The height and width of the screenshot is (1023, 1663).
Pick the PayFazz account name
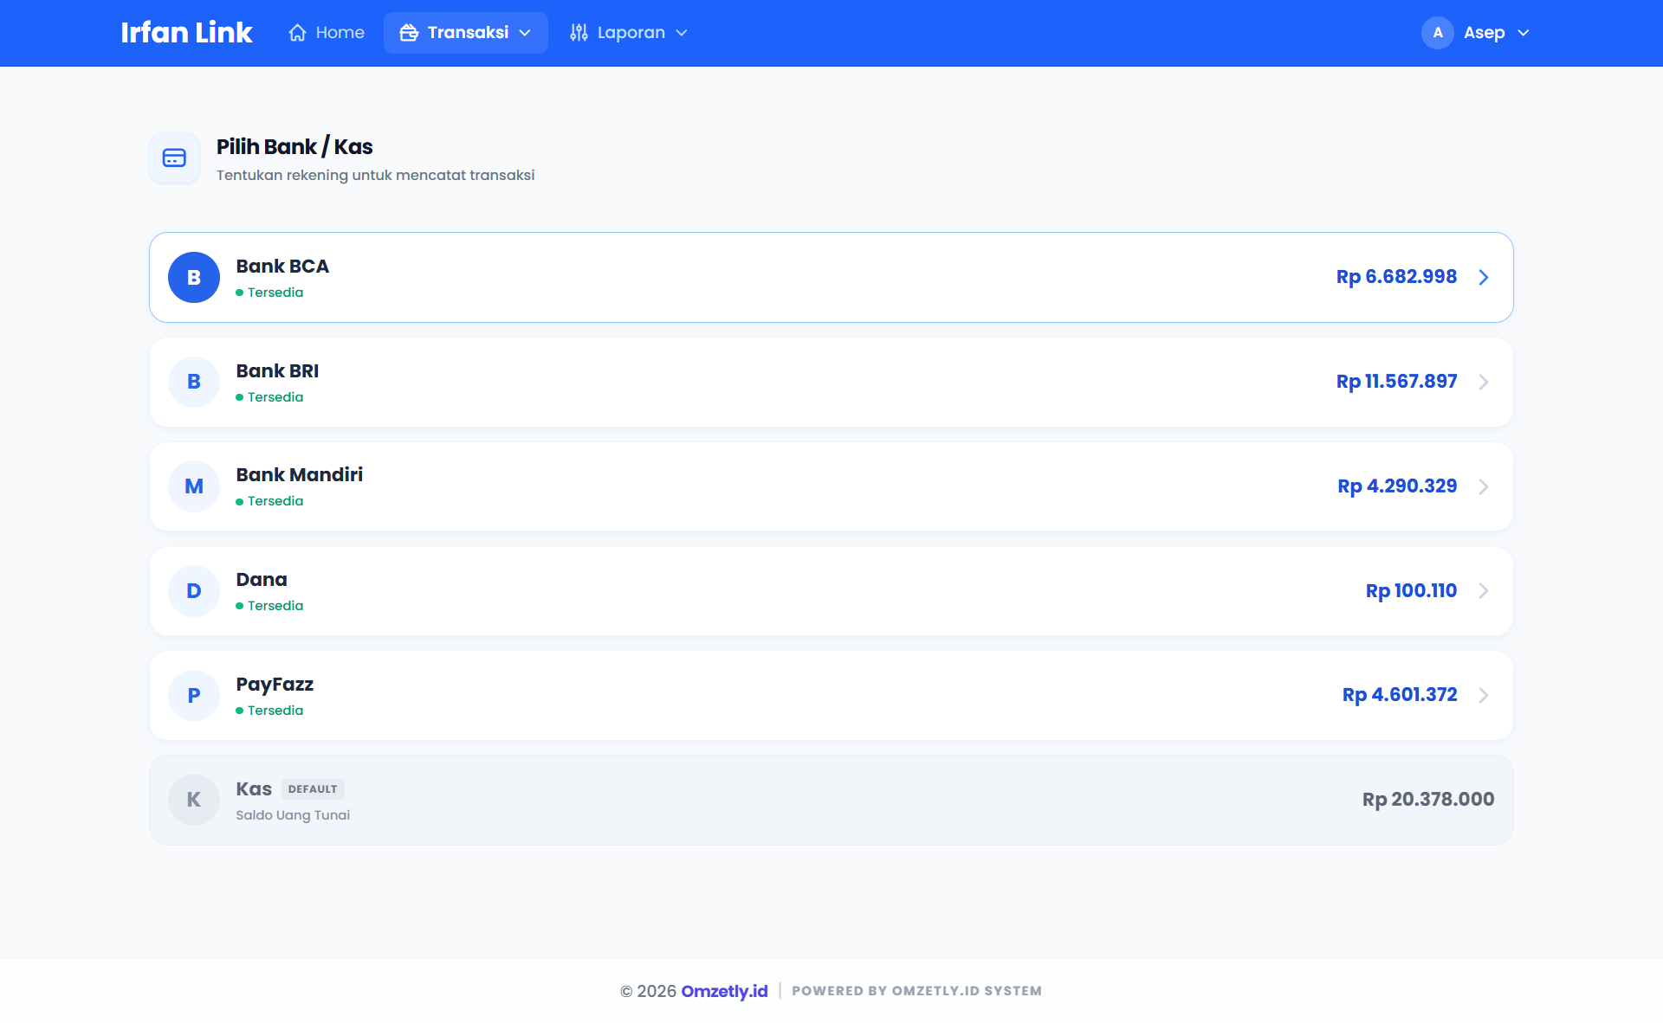coord(275,685)
